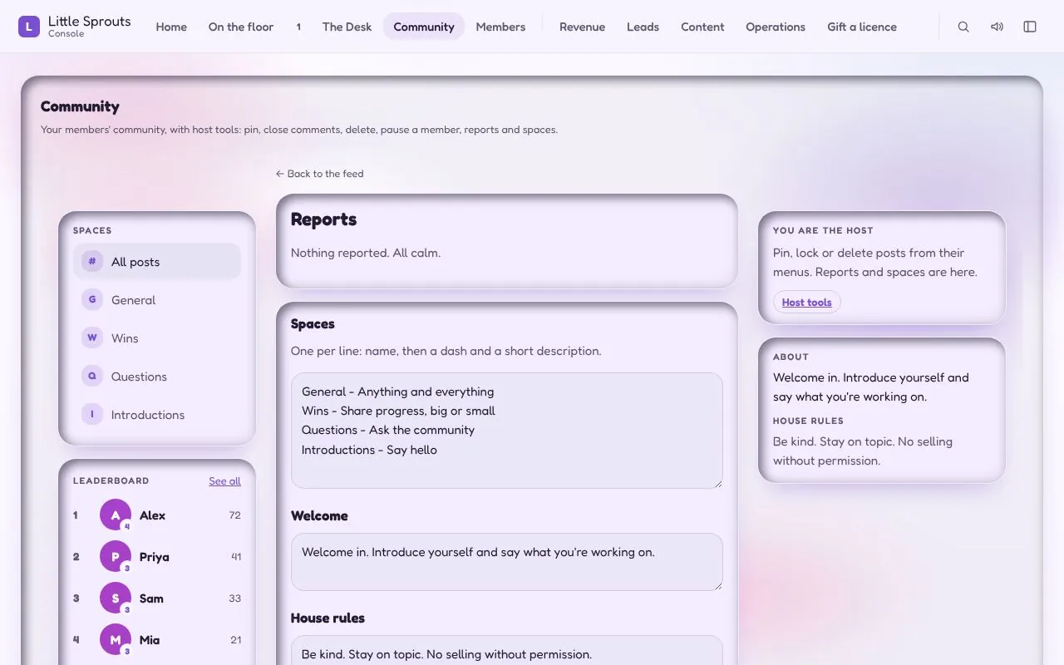Screen dimensions: 1064x665
Task: Open the search icon in header
Action: (963, 27)
